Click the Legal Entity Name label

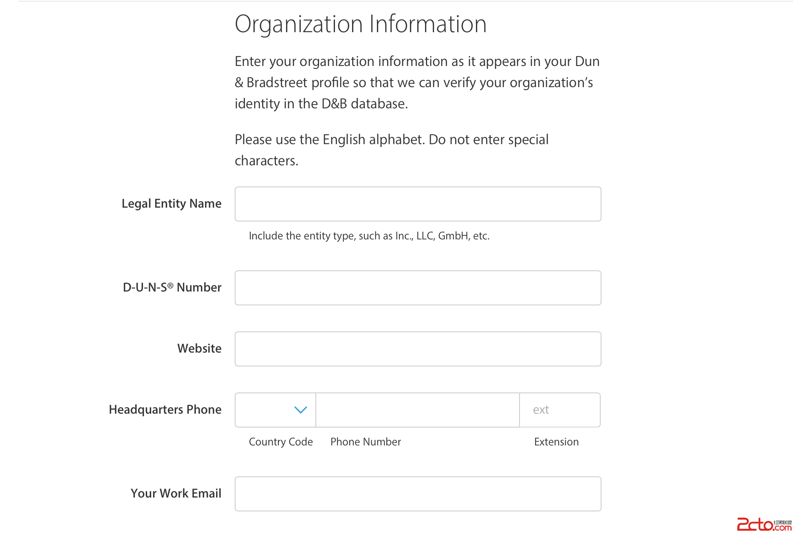pyautogui.click(x=171, y=204)
